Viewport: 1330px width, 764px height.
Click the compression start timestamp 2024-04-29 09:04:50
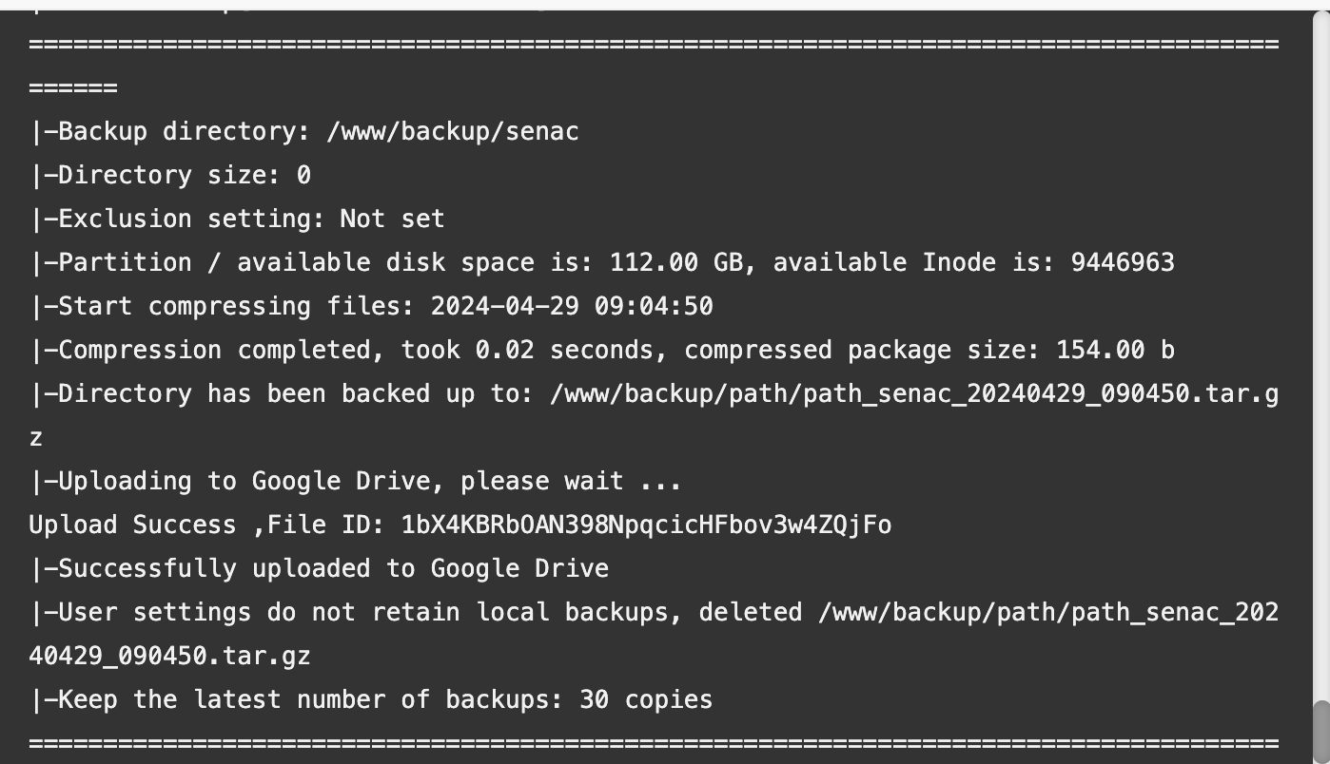click(572, 306)
